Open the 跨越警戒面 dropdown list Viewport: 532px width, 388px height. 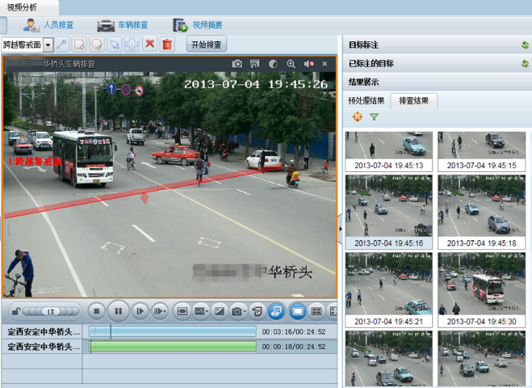[x=48, y=45]
